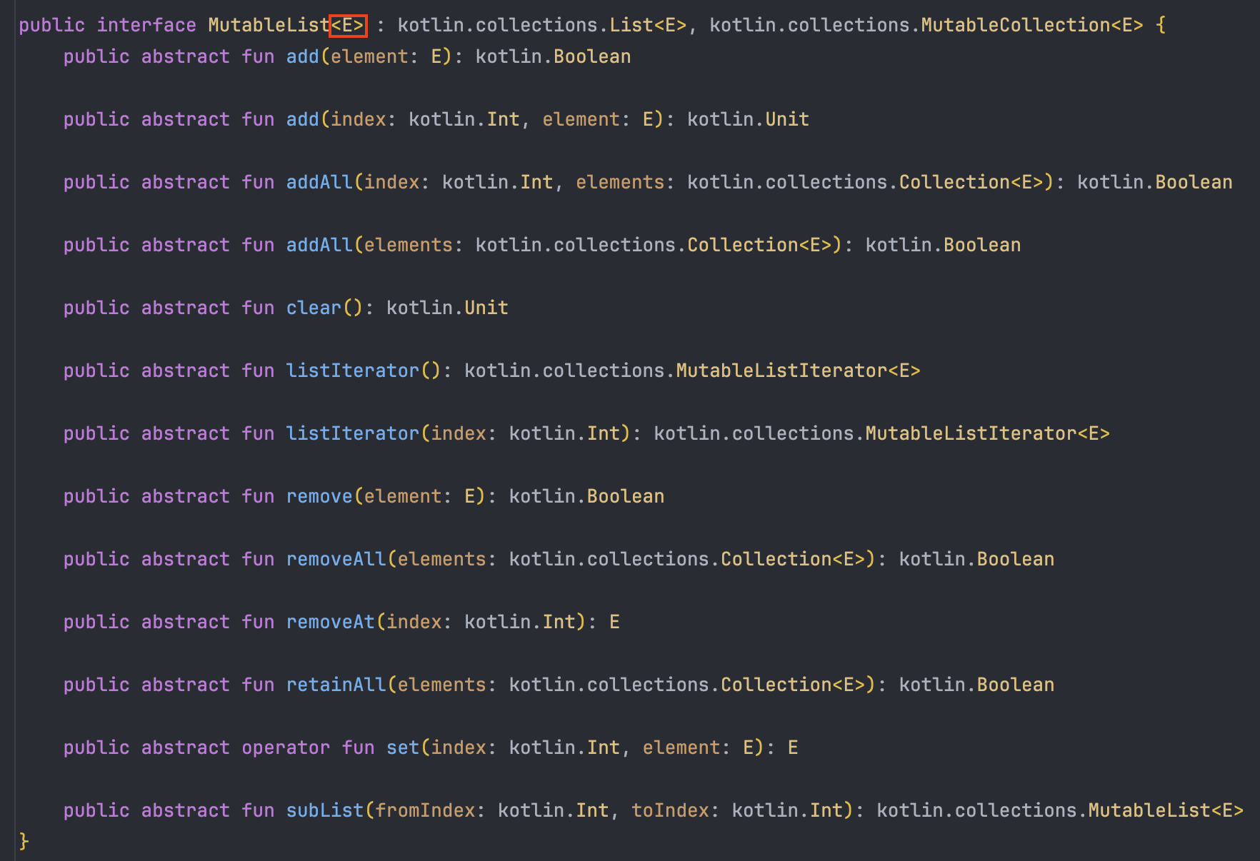Viewport: 1260px width, 861px height.
Task: Click kotlin.Unit return type of clear()
Action: click(x=447, y=308)
